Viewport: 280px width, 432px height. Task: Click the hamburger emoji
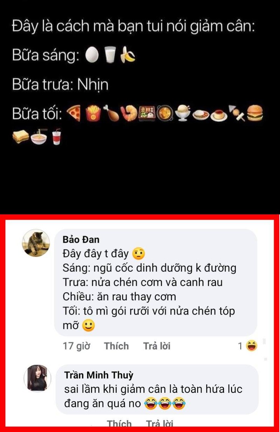click(x=255, y=113)
